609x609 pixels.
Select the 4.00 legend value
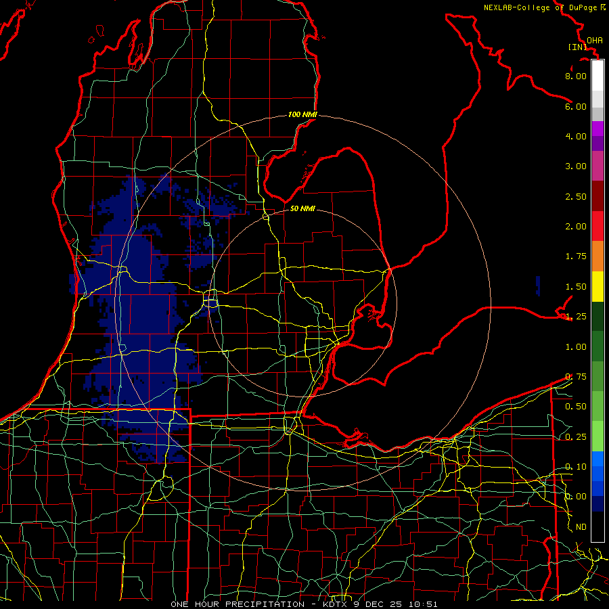(x=576, y=136)
